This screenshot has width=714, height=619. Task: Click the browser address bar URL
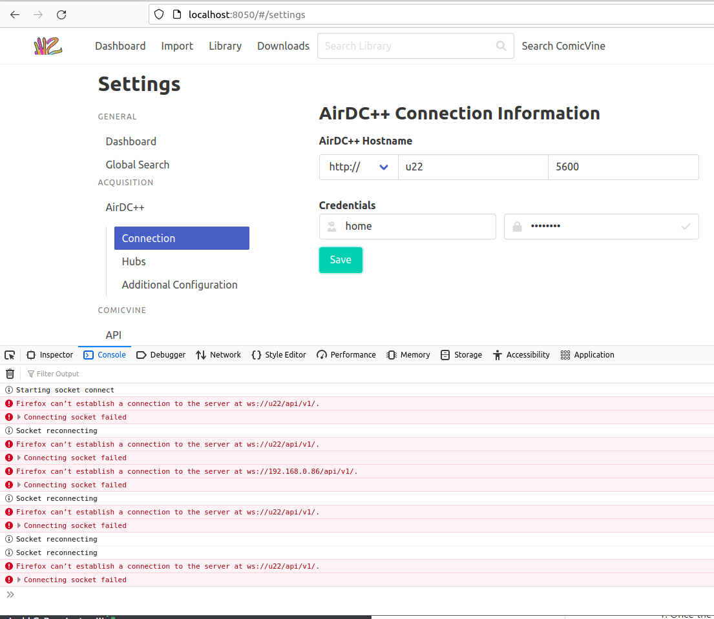click(247, 15)
